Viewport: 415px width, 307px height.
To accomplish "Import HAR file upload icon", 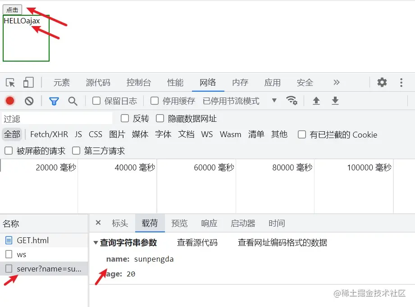I will [x=316, y=101].
